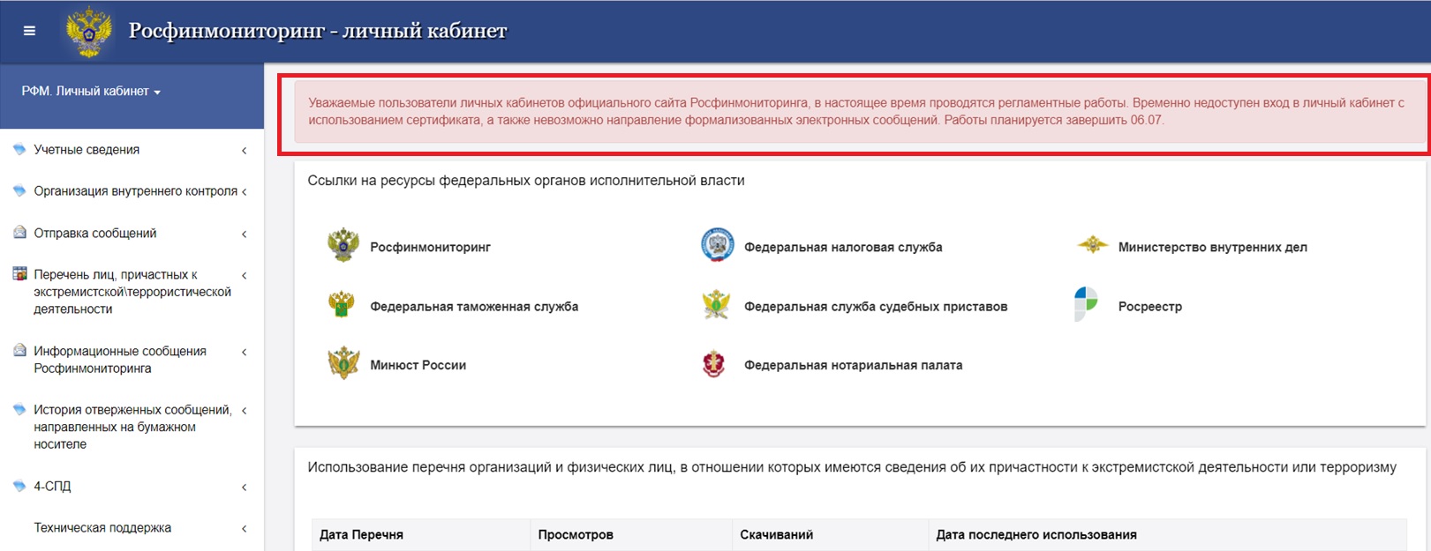Follow the Минюст России link
Viewport: 1431px width, 551px height.
tap(418, 365)
